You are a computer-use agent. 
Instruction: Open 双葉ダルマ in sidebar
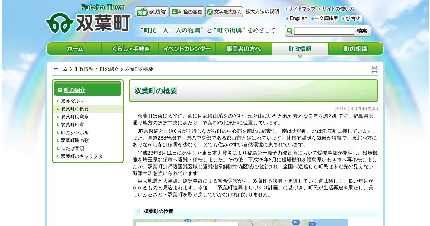click(72, 101)
